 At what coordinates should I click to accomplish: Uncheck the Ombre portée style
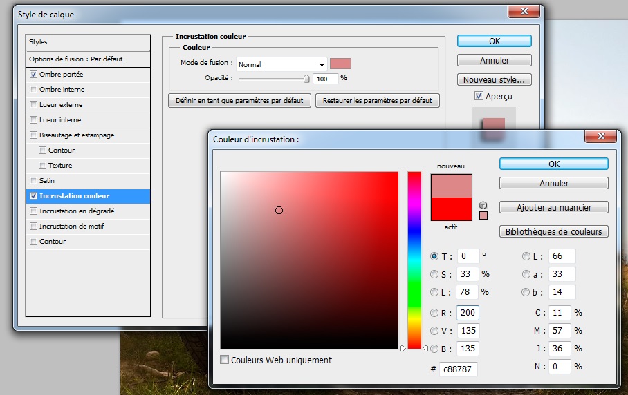pos(34,75)
